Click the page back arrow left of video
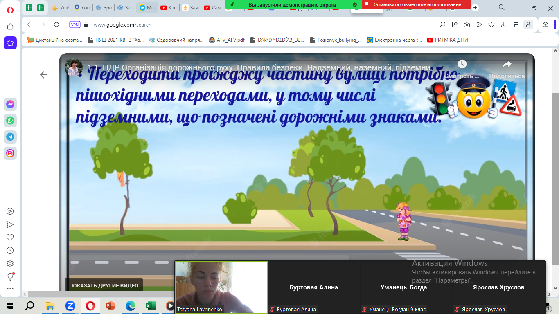 [x=43, y=75]
